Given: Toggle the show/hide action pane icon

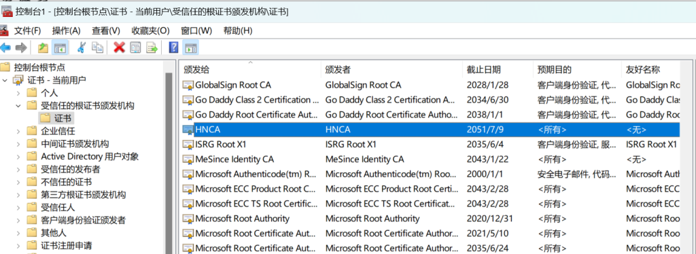Looking at the screenshot, I should click(x=190, y=48).
